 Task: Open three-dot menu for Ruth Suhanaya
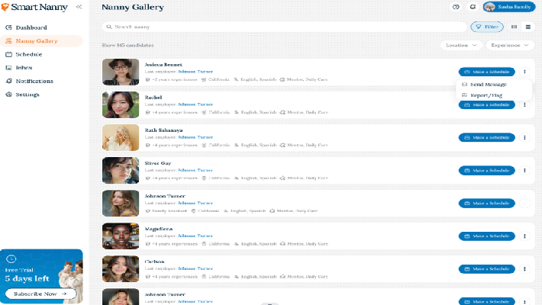point(524,137)
